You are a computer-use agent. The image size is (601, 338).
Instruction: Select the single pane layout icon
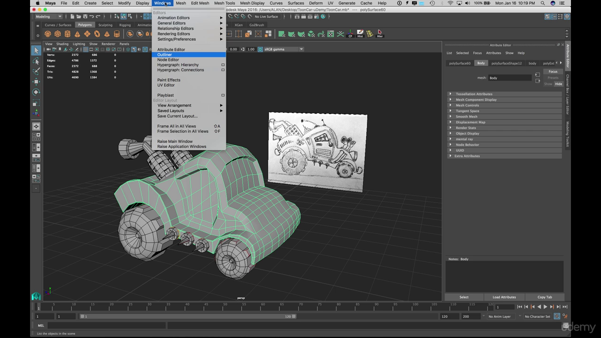tap(36, 126)
